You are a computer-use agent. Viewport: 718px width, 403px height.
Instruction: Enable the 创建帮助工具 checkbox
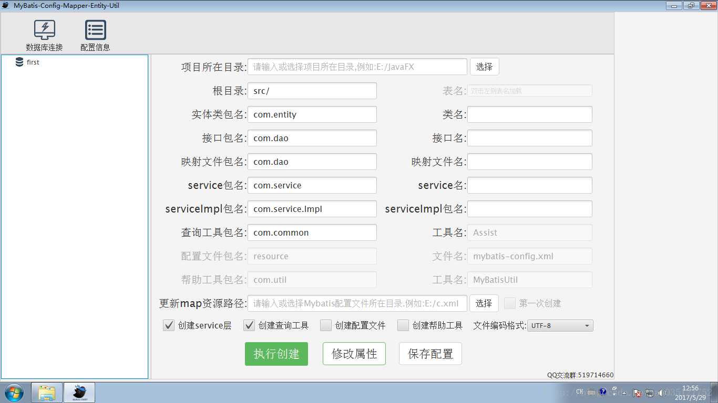click(x=403, y=325)
